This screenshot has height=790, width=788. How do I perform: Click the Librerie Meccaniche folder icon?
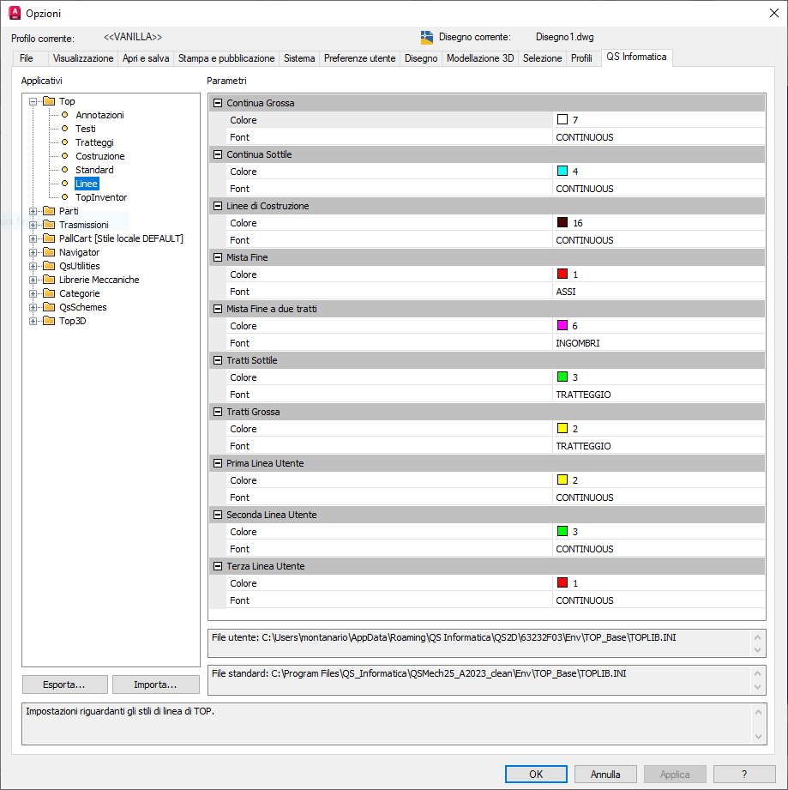[49, 280]
